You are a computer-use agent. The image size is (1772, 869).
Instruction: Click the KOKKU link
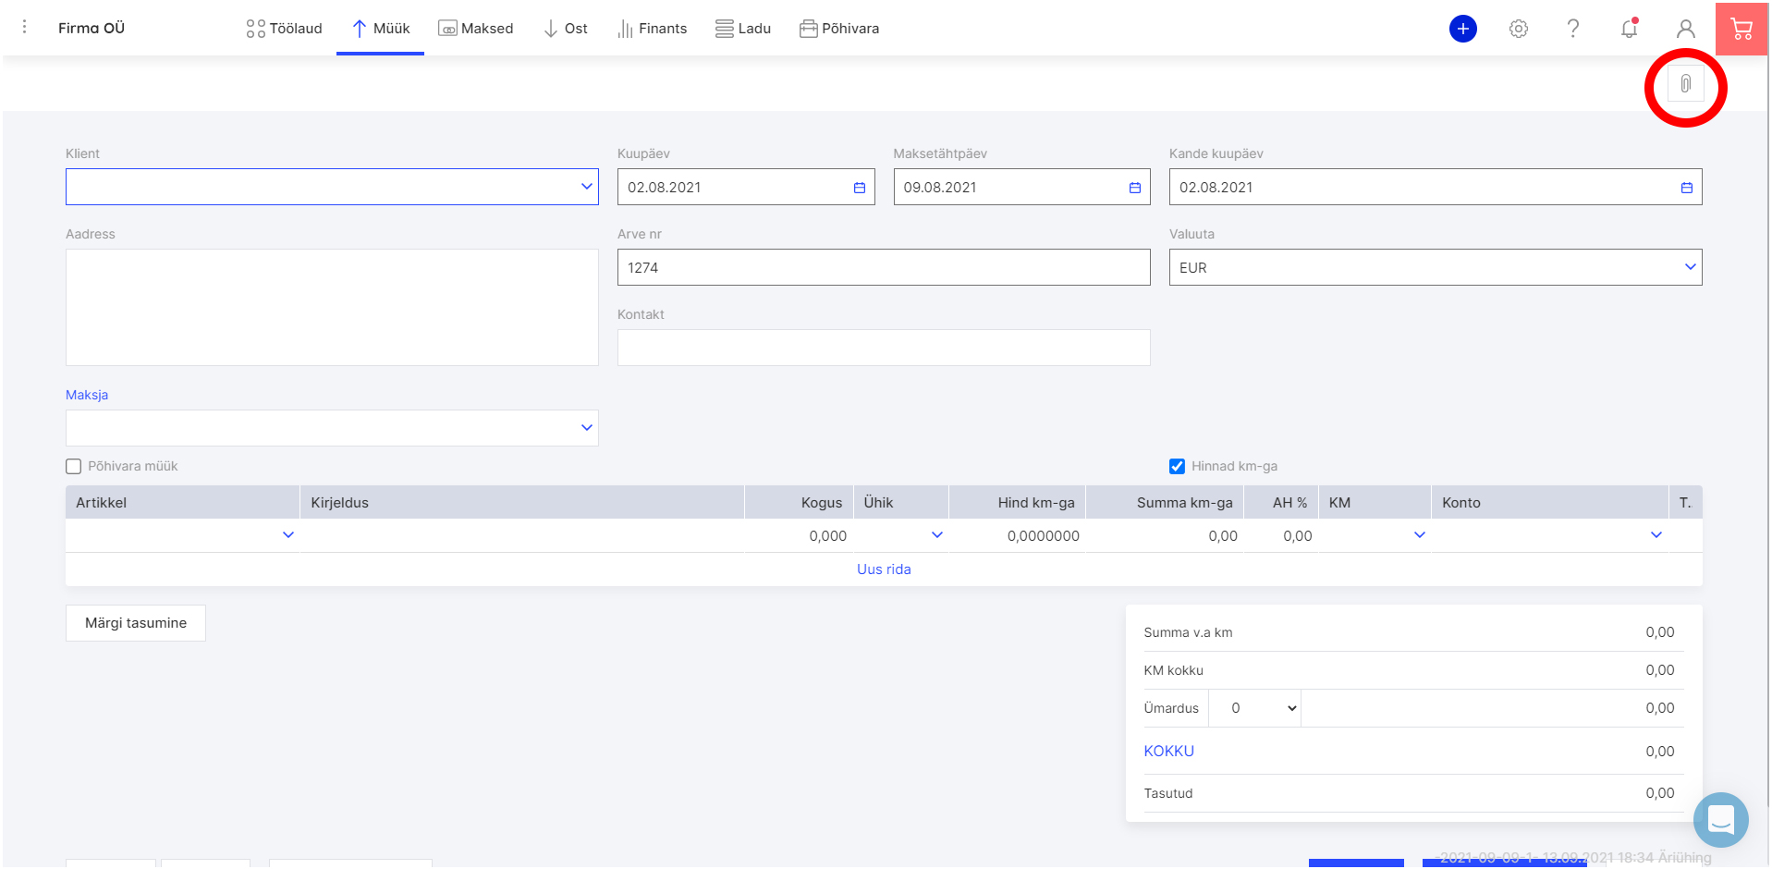pyautogui.click(x=1168, y=752)
